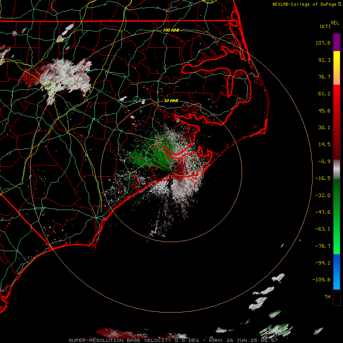
Task: Click the VEL legend title
Action: 335,23
